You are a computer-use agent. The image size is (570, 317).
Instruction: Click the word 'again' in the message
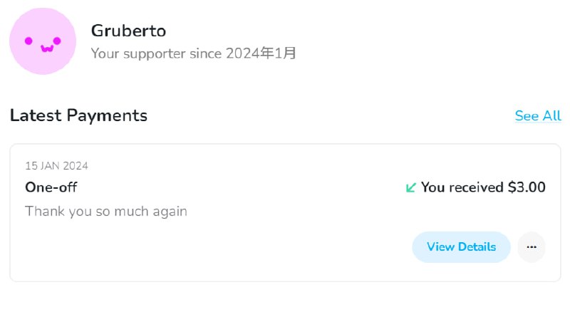[x=170, y=212]
